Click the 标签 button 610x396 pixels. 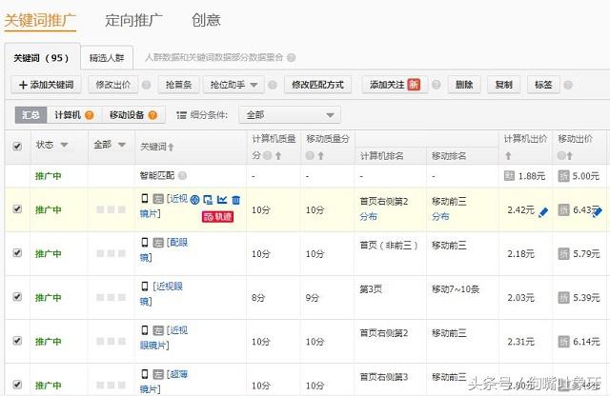tap(543, 85)
